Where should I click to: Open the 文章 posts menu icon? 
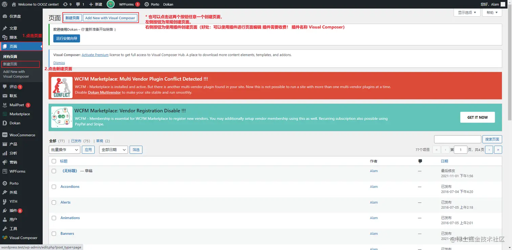tap(5, 28)
